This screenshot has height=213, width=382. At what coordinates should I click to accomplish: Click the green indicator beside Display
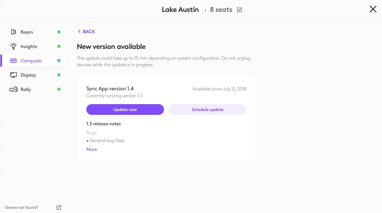click(x=59, y=75)
